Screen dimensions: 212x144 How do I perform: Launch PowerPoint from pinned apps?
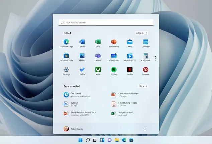point(114,42)
